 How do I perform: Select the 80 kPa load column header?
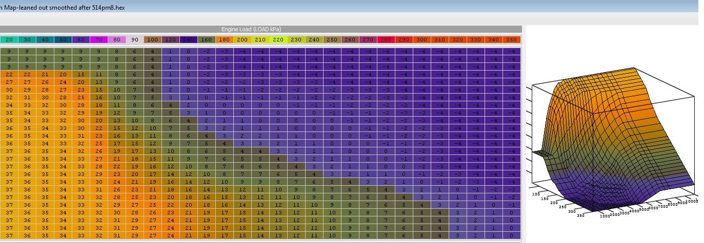tap(116, 39)
